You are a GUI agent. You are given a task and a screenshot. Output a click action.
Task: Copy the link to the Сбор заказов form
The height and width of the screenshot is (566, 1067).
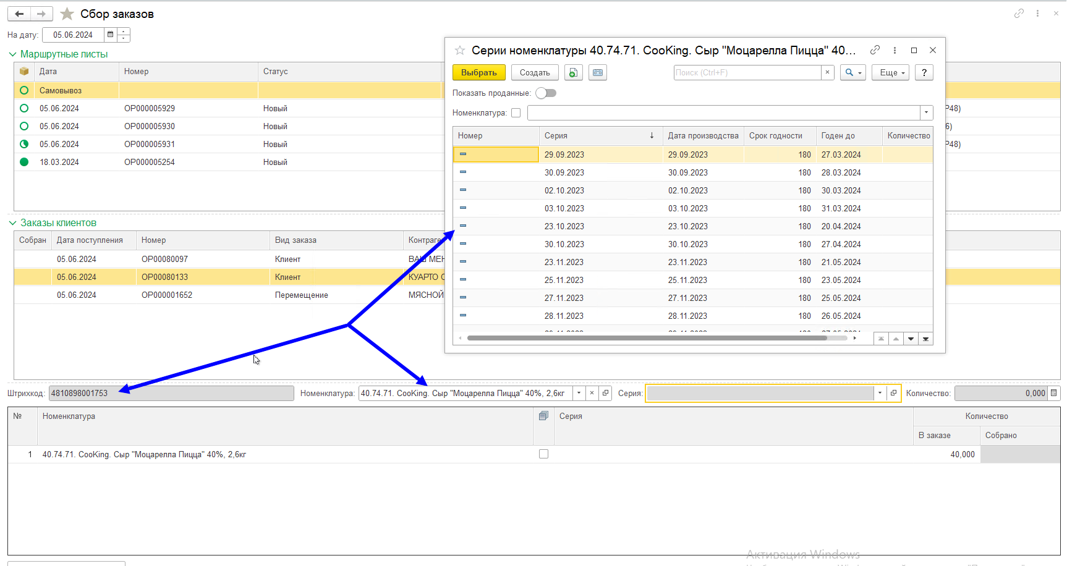(x=1019, y=13)
